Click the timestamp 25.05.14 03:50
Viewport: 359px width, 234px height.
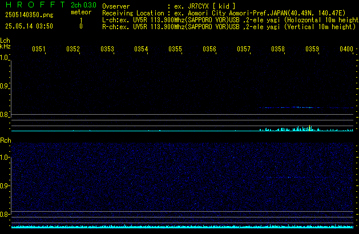point(29,26)
